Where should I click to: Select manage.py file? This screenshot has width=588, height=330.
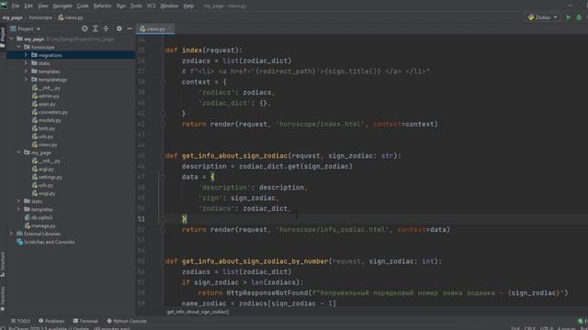click(43, 226)
